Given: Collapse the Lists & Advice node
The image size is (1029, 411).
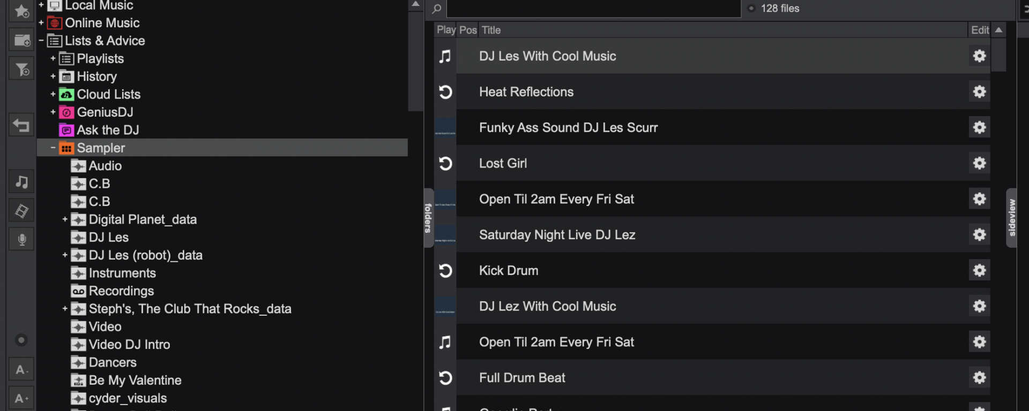Looking at the screenshot, I should [41, 41].
